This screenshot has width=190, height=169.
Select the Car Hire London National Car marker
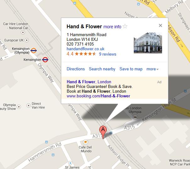coord(23,32)
